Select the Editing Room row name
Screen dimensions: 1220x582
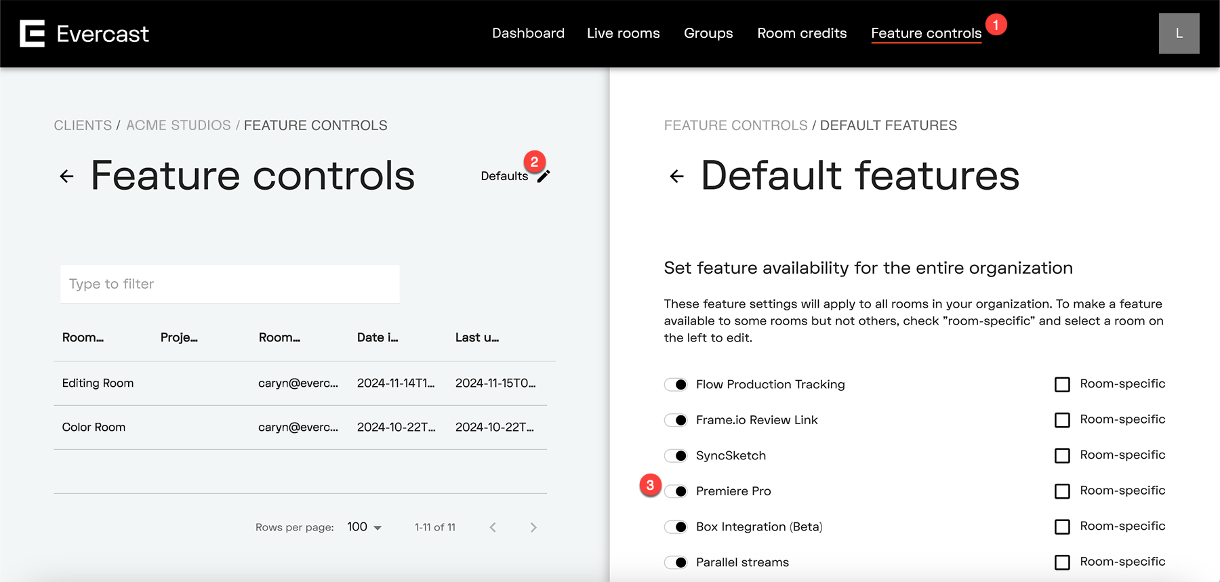click(98, 383)
